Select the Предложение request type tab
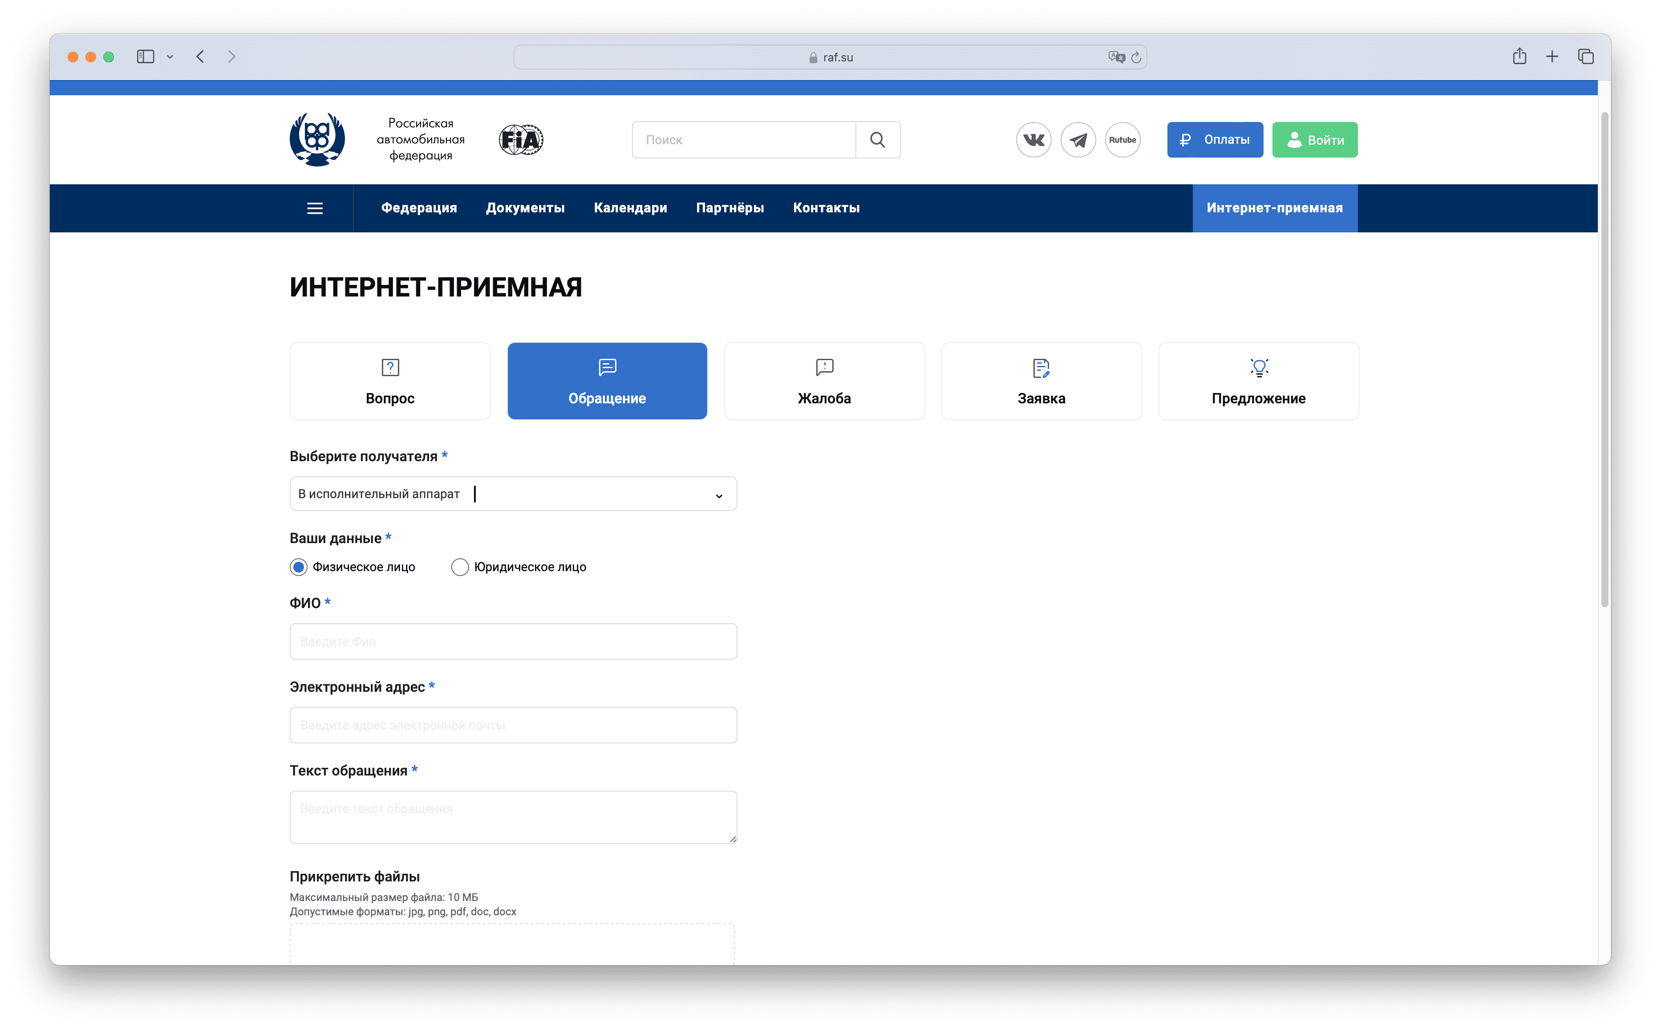1661x1031 pixels. tap(1258, 381)
